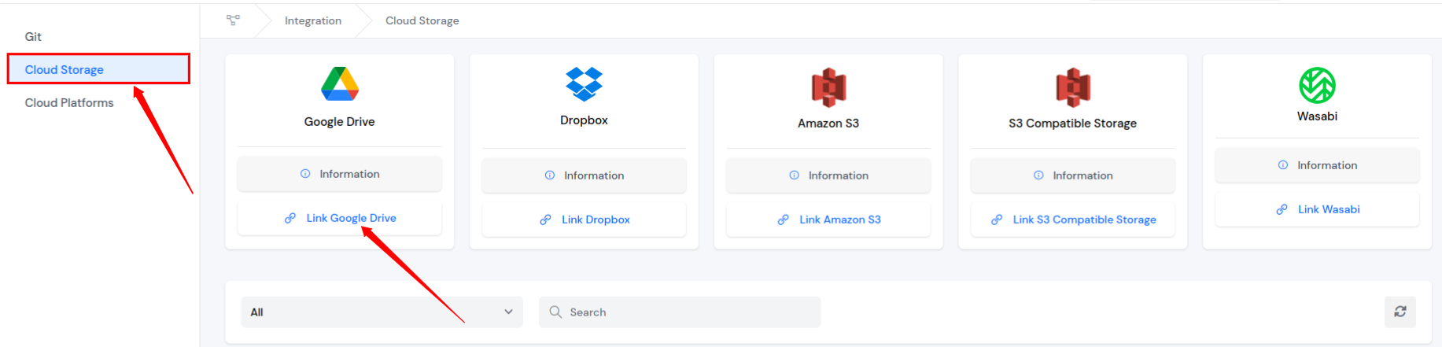Open Cloud Platforms in the sidebar
The width and height of the screenshot is (1442, 347).
point(69,103)
